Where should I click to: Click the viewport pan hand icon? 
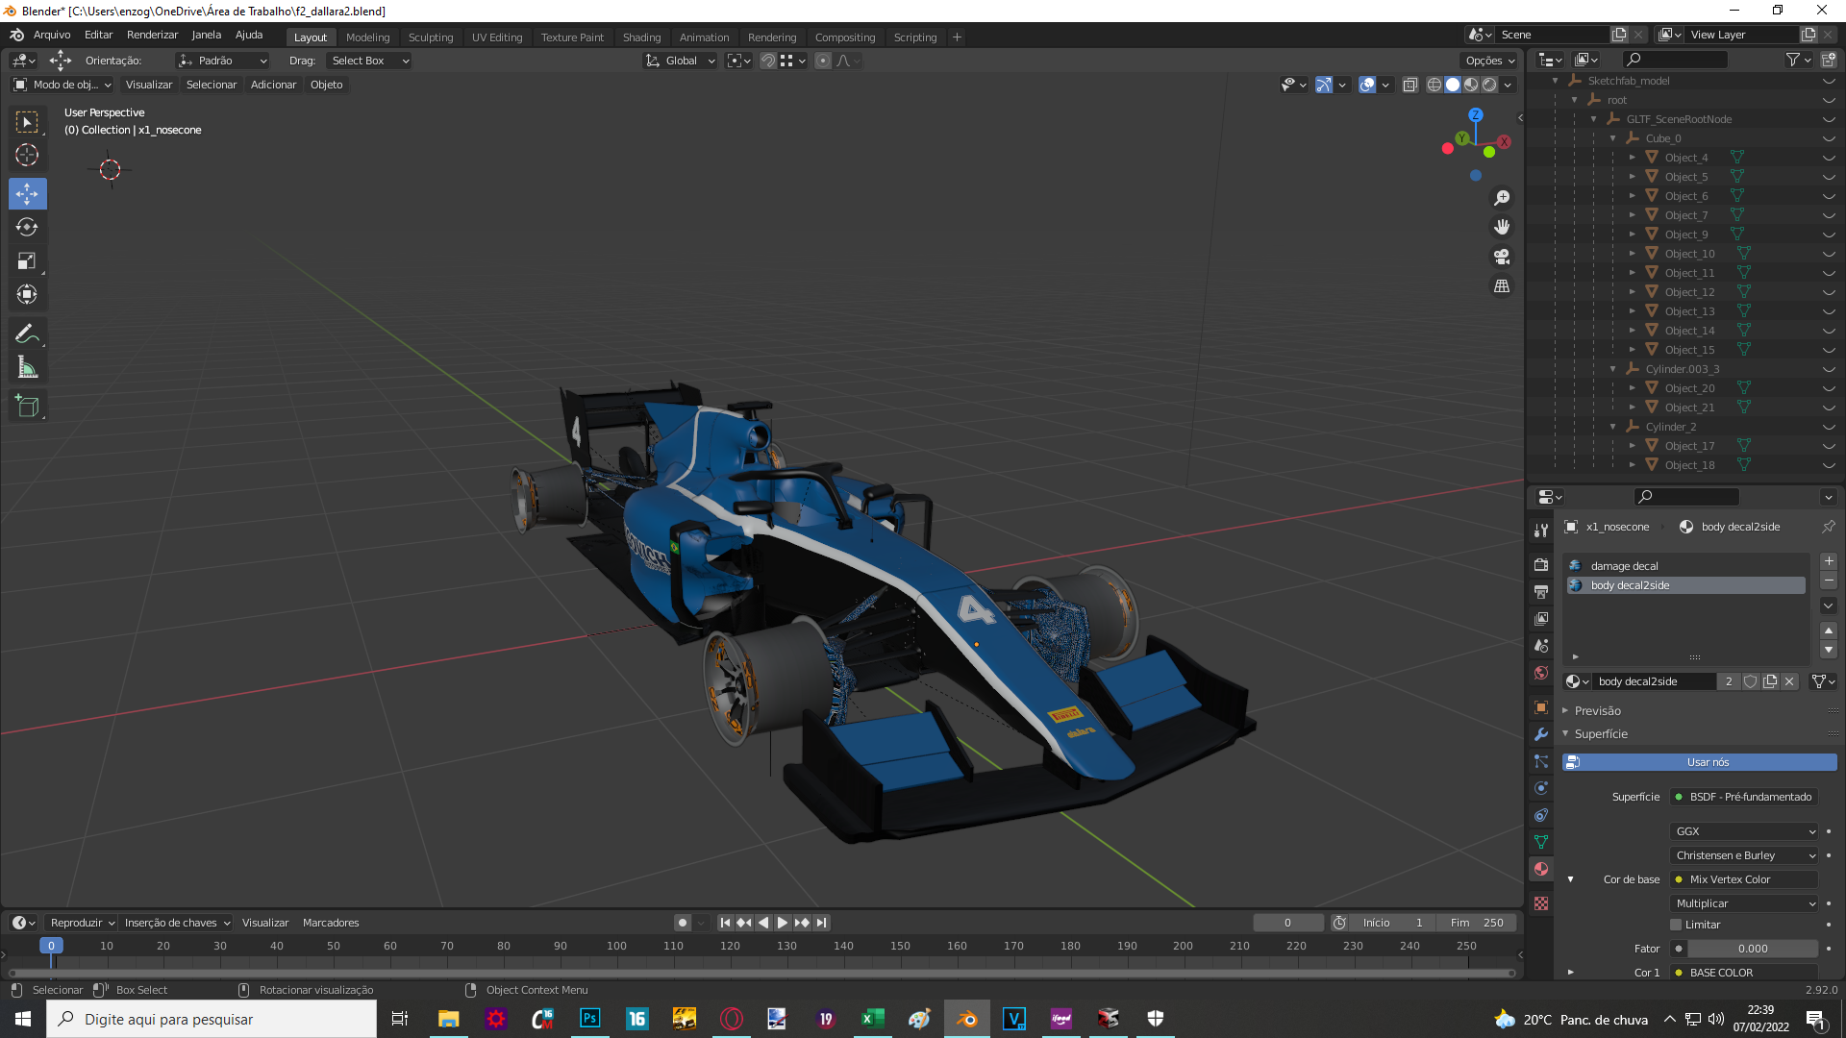(1502, 228)
